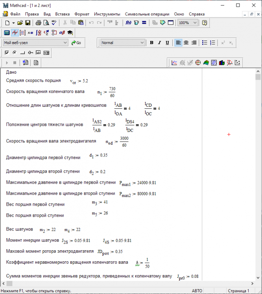Screen dimensions: 262x294
Task: Insert an X-Y plot
Action: (174, 63)
